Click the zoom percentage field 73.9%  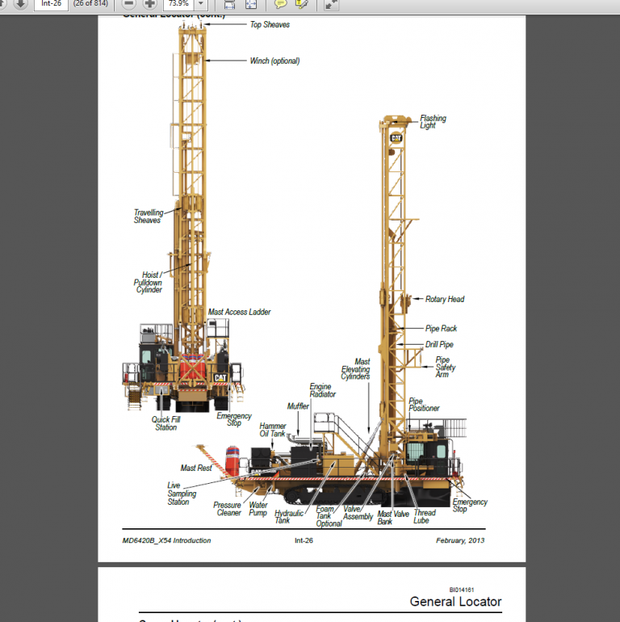[178, 4]
